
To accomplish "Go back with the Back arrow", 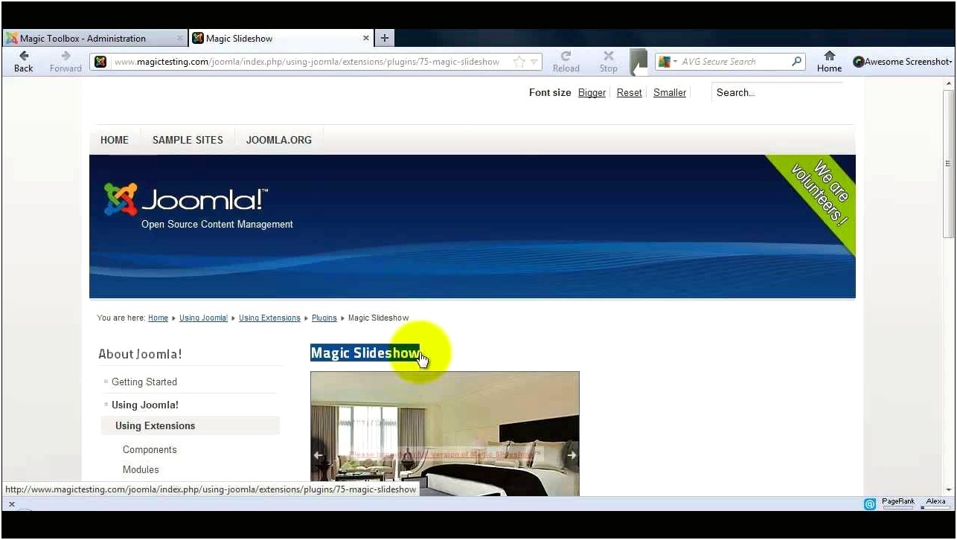I will 23,62.
